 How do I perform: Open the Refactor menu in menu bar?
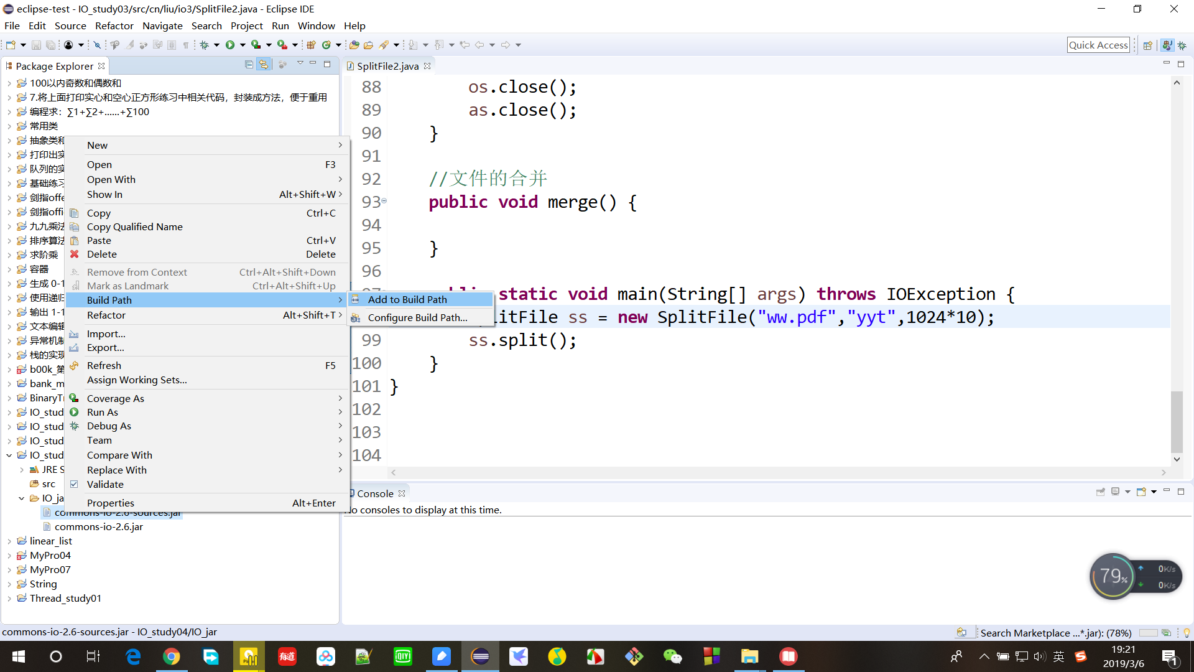(114, 26)
